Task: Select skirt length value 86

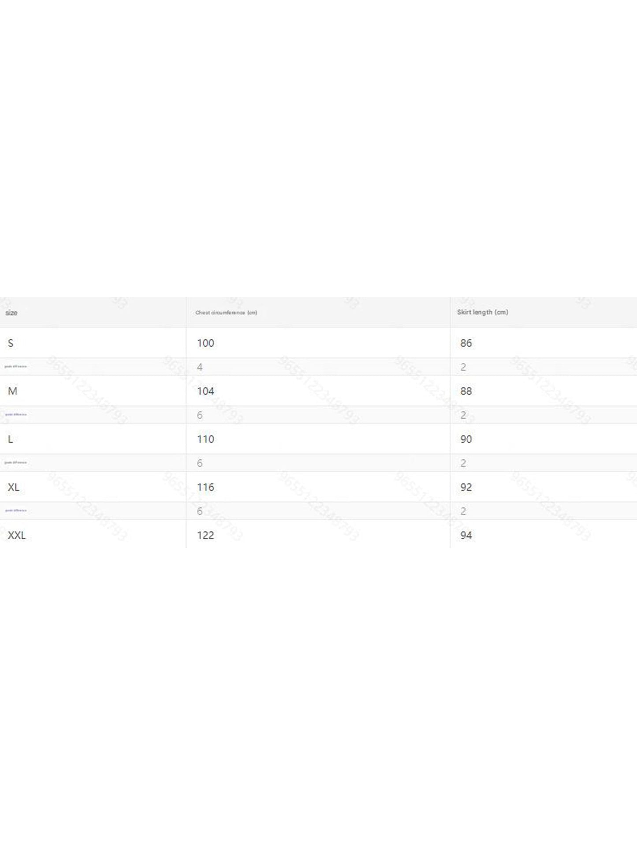Action: pos(466,343)
